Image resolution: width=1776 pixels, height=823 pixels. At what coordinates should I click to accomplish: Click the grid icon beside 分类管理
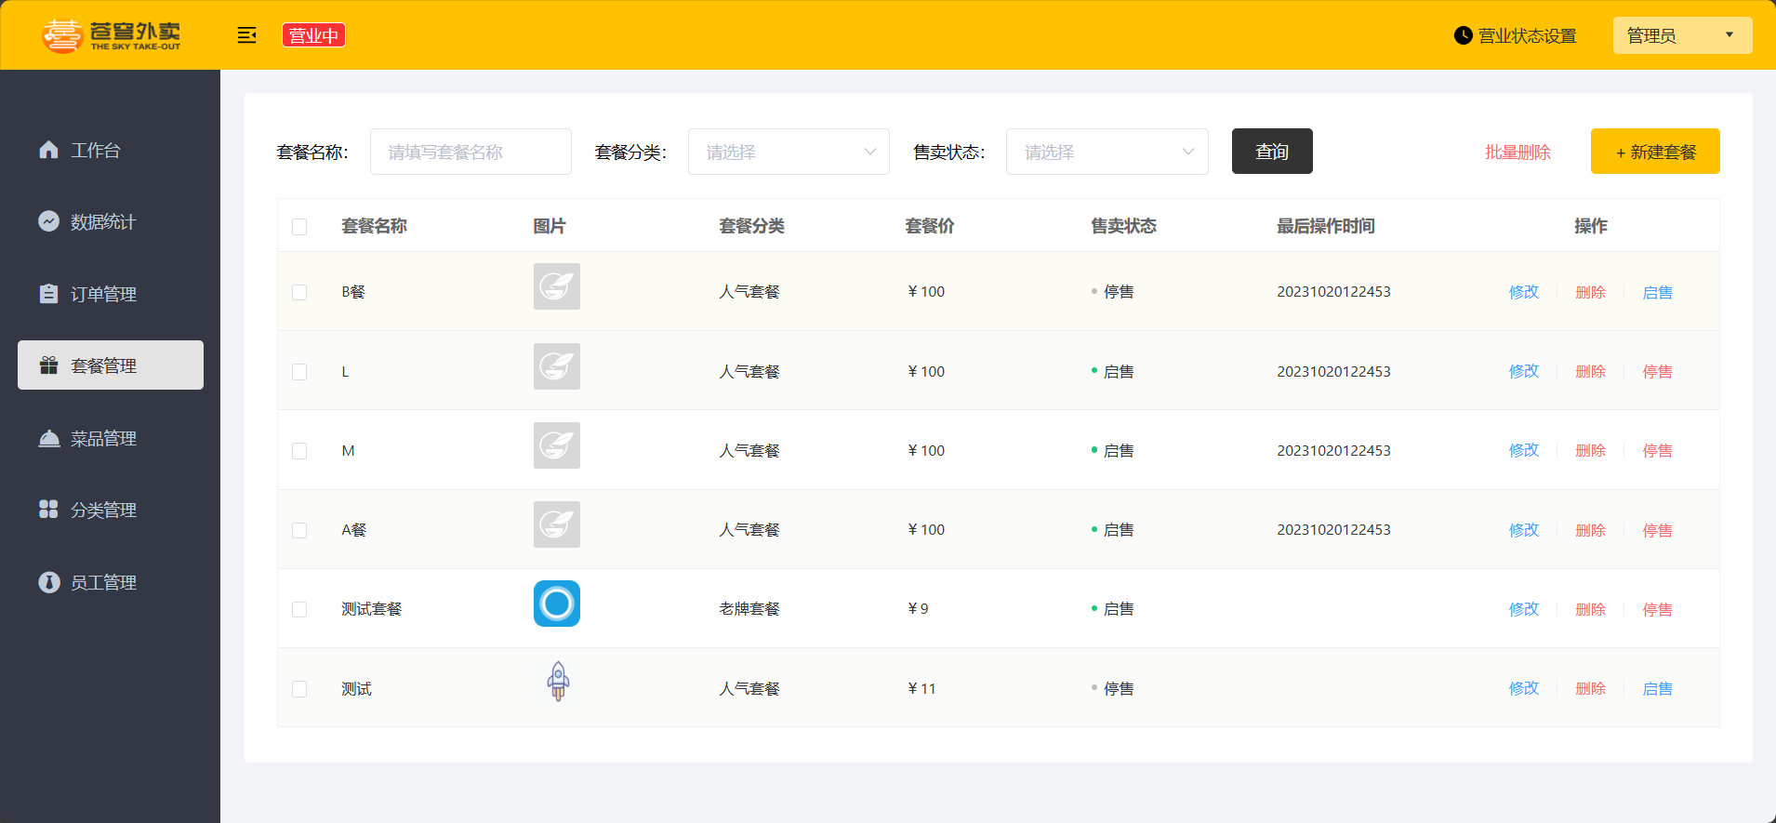[x=49, y=510]
